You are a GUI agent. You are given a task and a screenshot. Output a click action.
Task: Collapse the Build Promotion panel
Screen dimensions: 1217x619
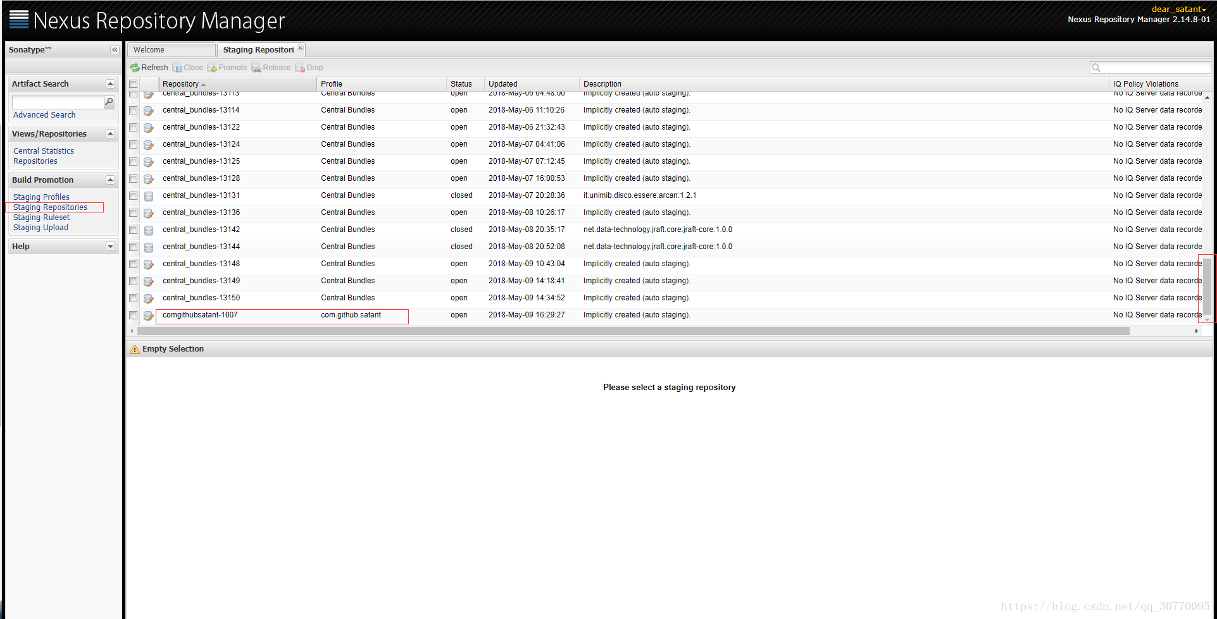click(x=110, y=180)
